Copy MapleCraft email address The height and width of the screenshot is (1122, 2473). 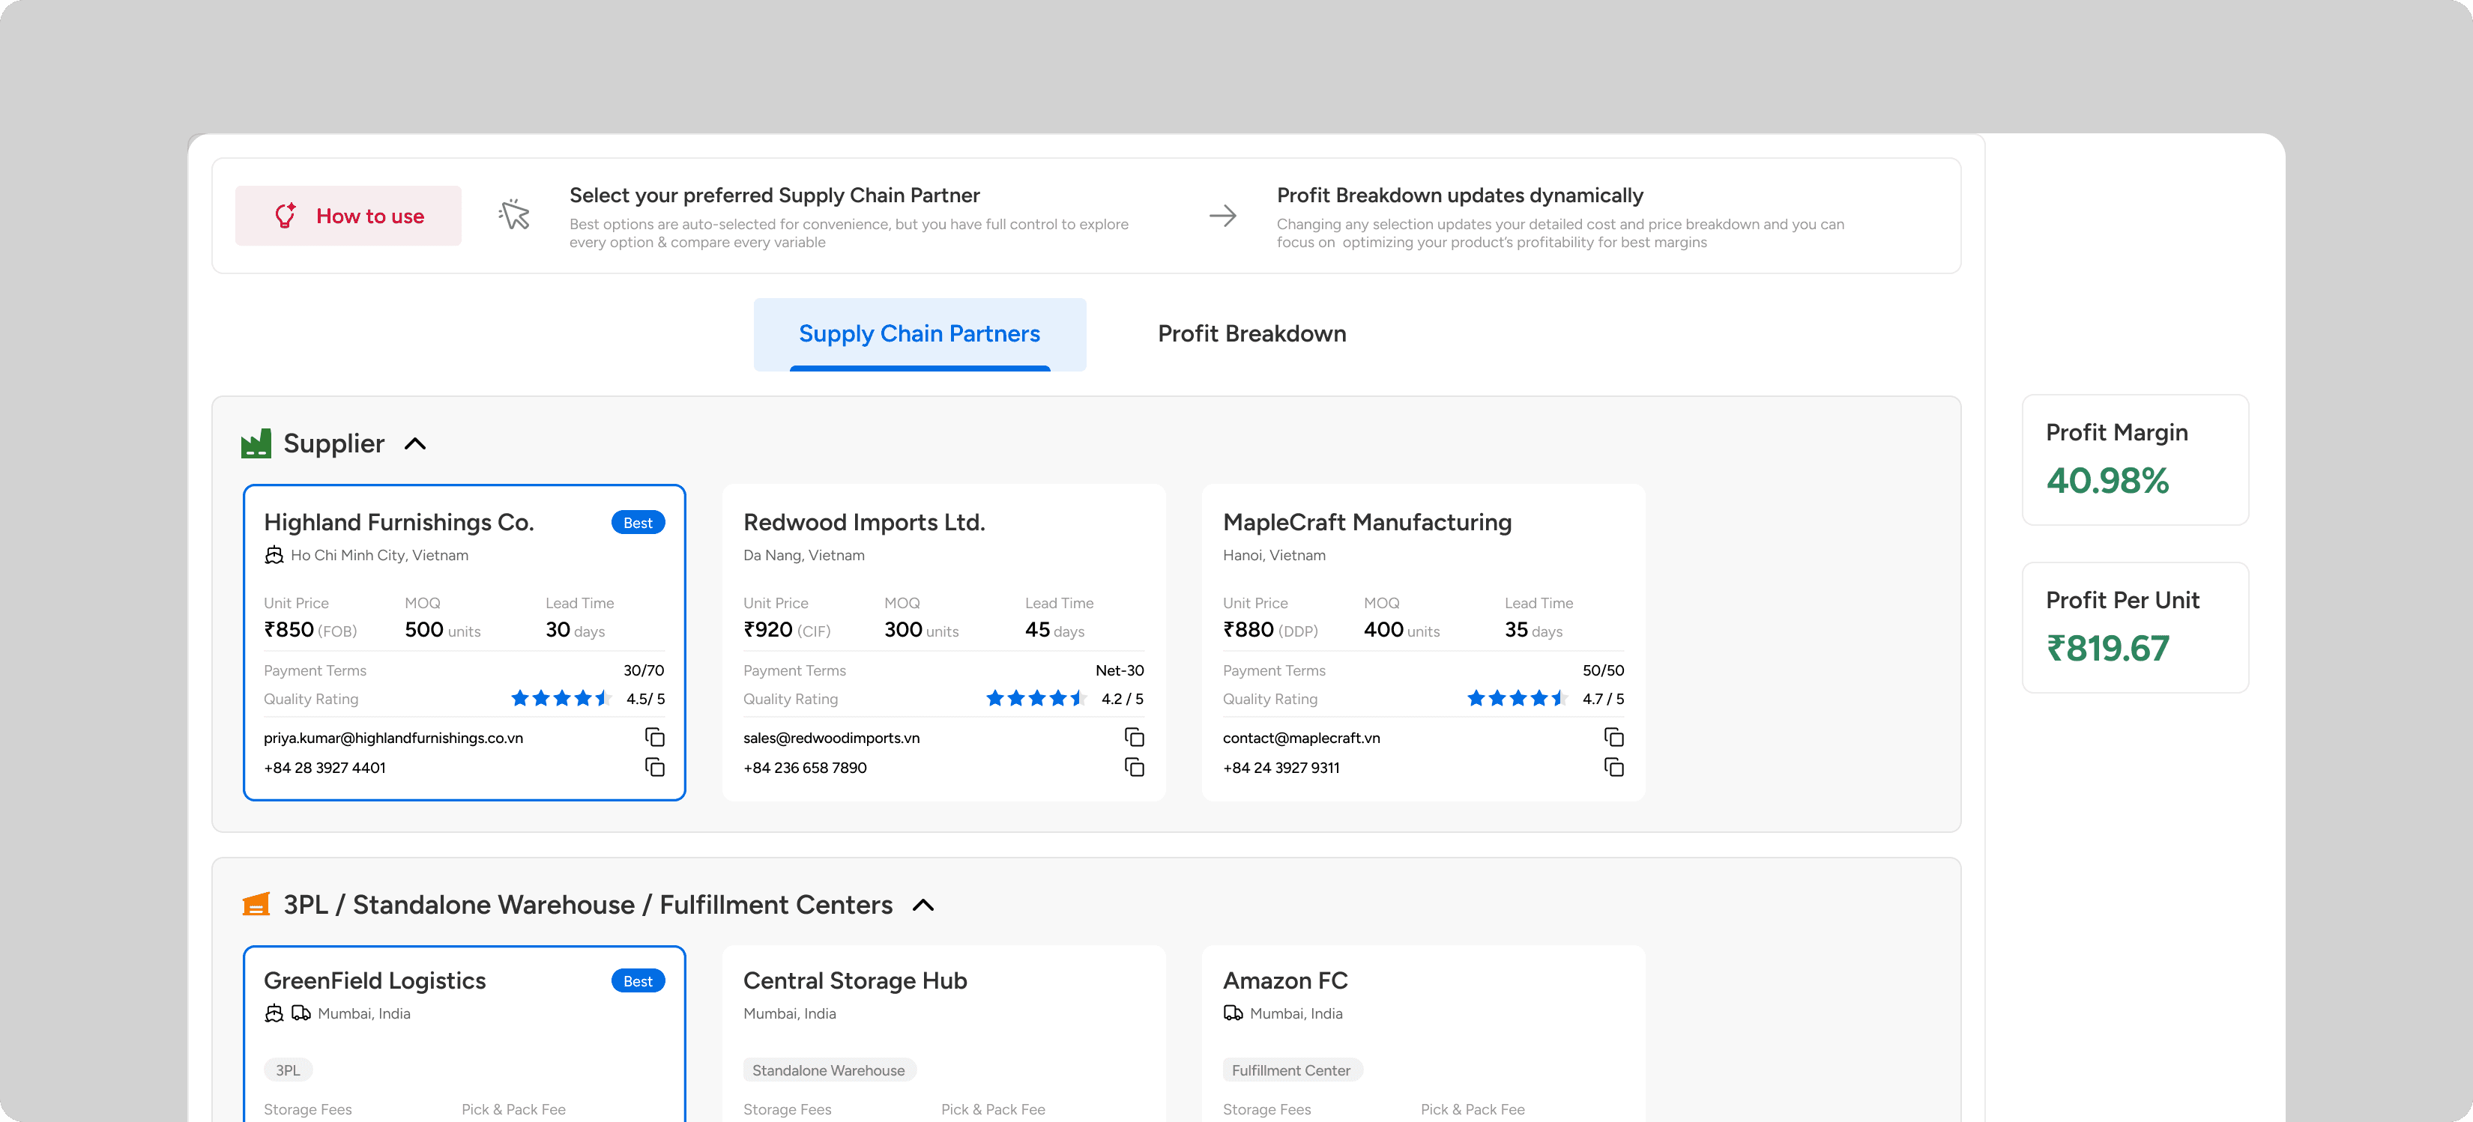click(x=1613, y=737)
